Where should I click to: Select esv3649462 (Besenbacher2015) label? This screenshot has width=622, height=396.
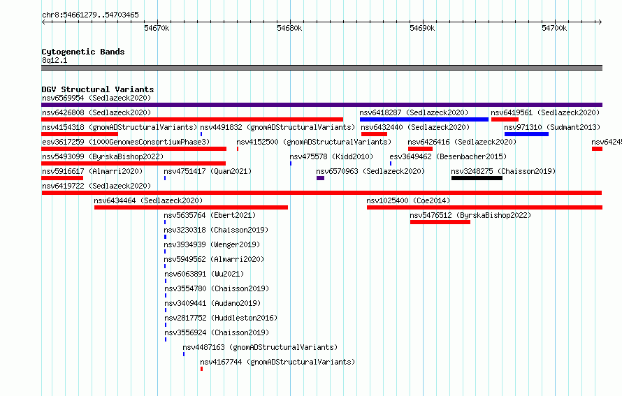pyautogui.click(x=448, y=156)
